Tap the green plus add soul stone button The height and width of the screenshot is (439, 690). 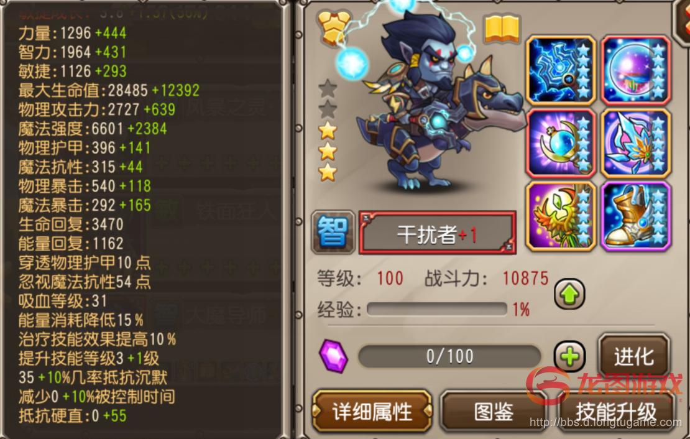coord(569,356)
